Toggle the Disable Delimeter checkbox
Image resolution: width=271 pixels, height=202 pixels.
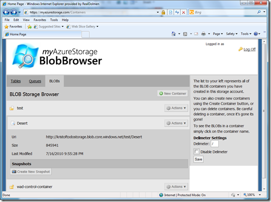[x=196, y=151]
